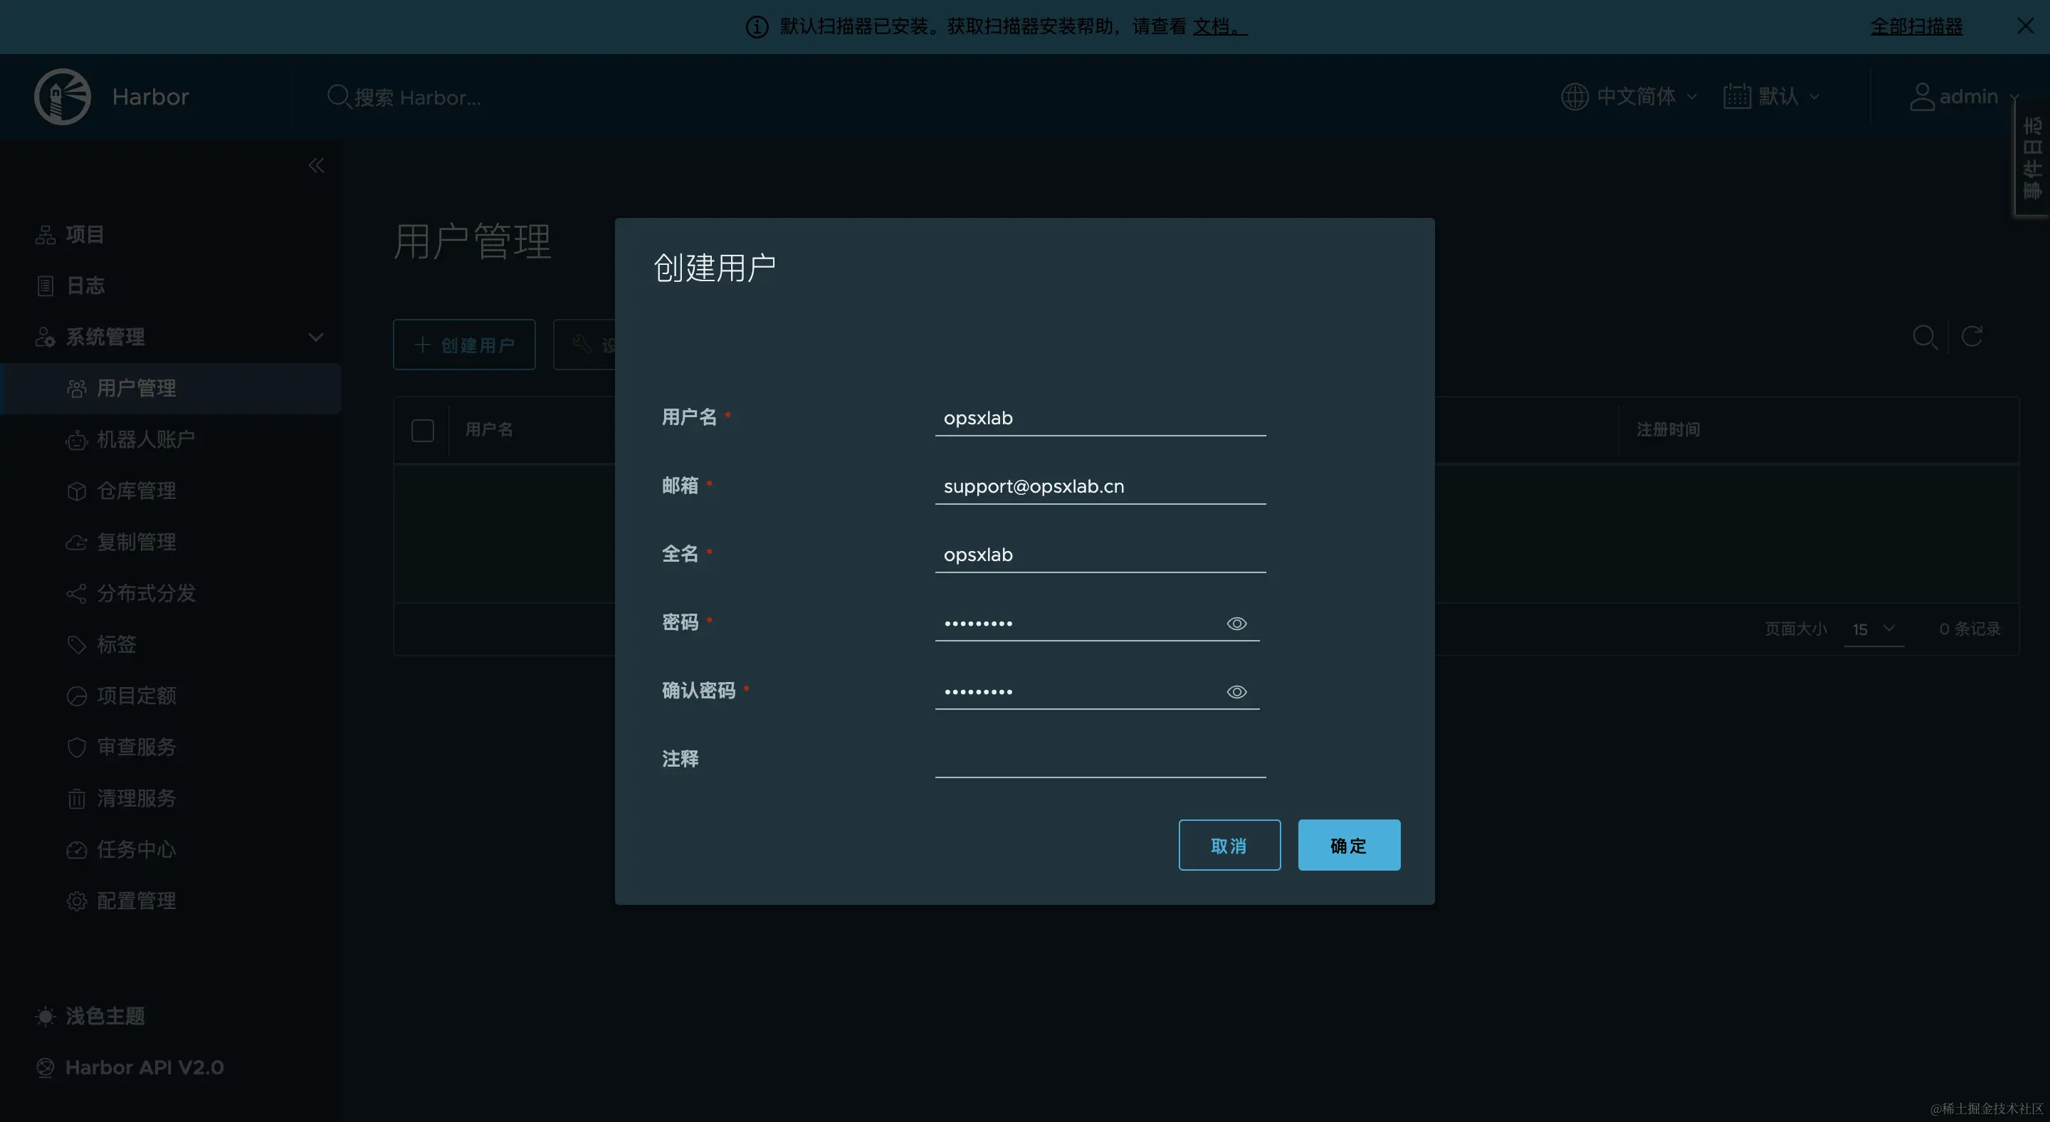Open the 日志 logs panel icon

point(46,285)
